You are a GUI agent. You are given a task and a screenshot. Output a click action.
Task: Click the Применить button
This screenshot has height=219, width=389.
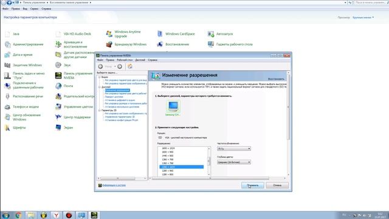click(x=253, y=185)
